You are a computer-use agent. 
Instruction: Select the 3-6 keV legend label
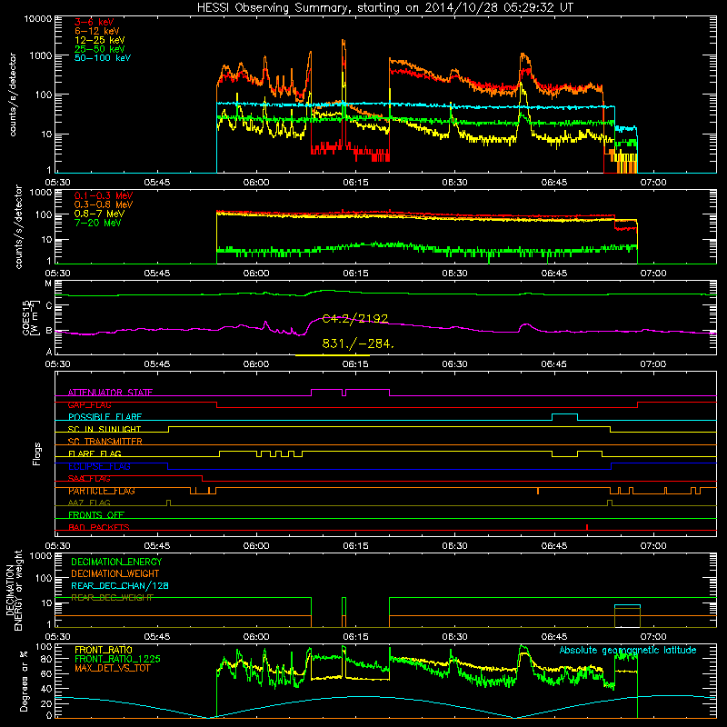click(95, 22)
